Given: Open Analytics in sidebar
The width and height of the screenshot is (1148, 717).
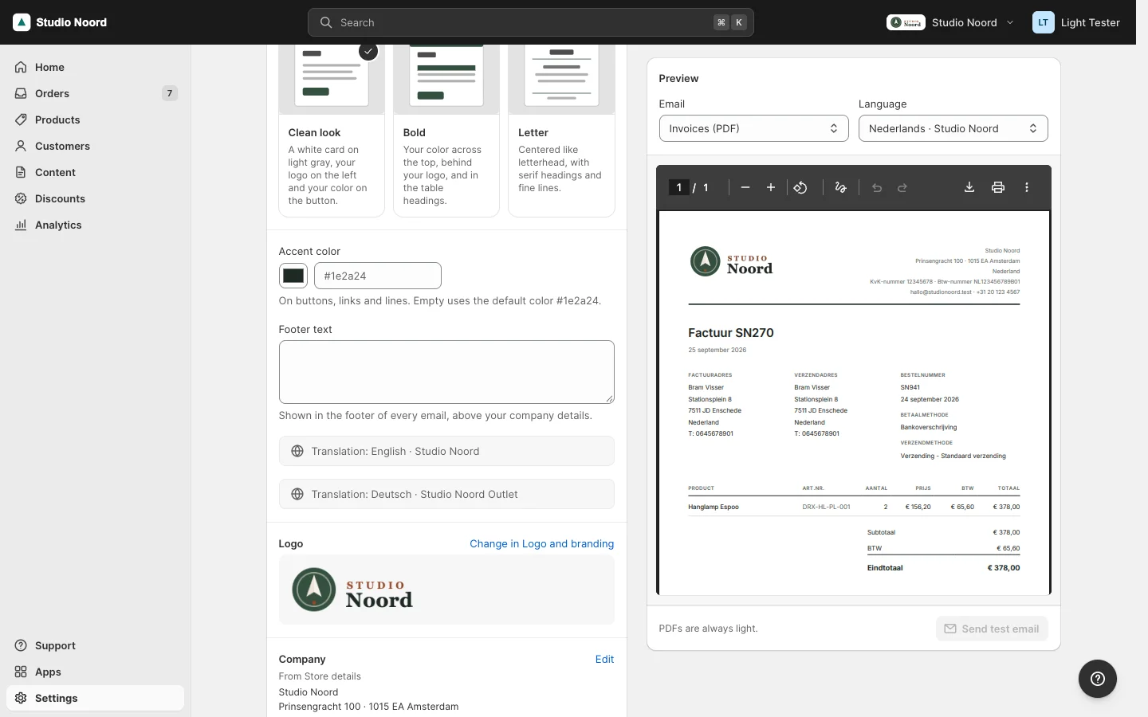Looking at the screenshot, I should coord(96,225).
